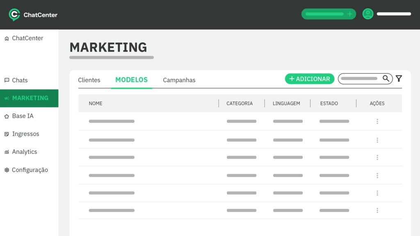Go to Chats in the sidebar
Viewport: 420px width, 236px height.
click(20, 80)
